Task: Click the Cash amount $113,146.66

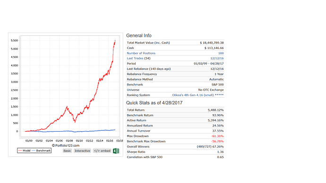Action: click(x=214, y=48)
